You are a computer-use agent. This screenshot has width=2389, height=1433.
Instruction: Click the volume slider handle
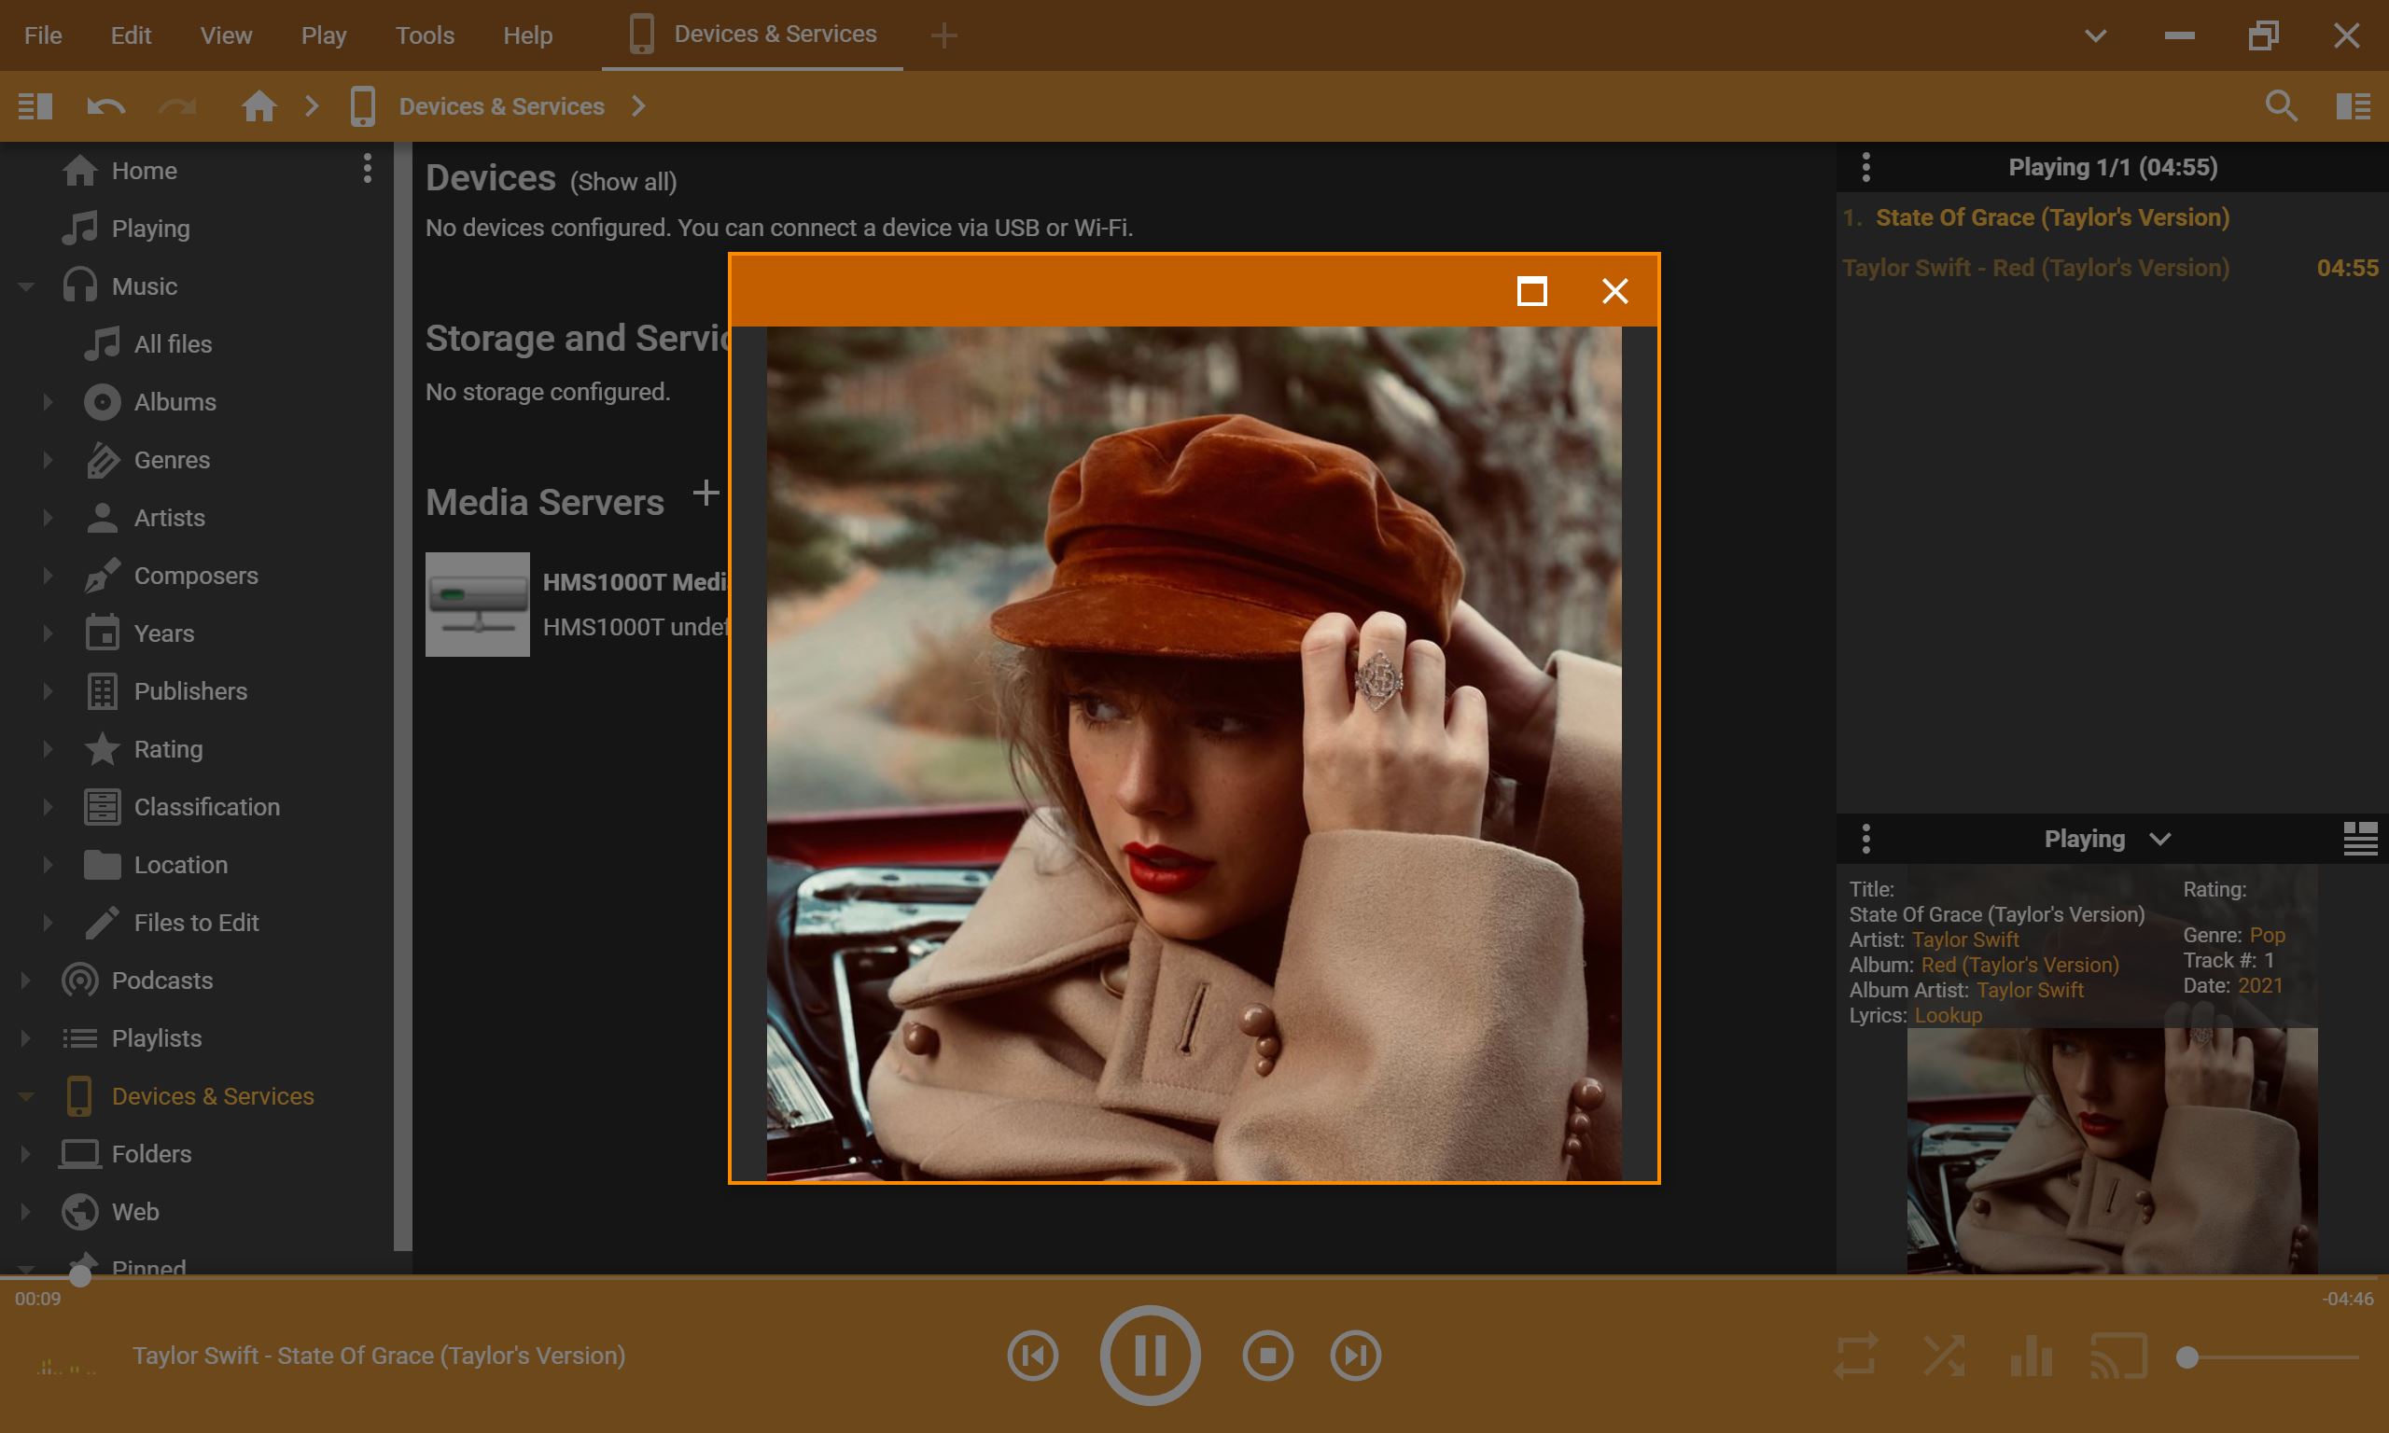(x=2188, y=1357)
